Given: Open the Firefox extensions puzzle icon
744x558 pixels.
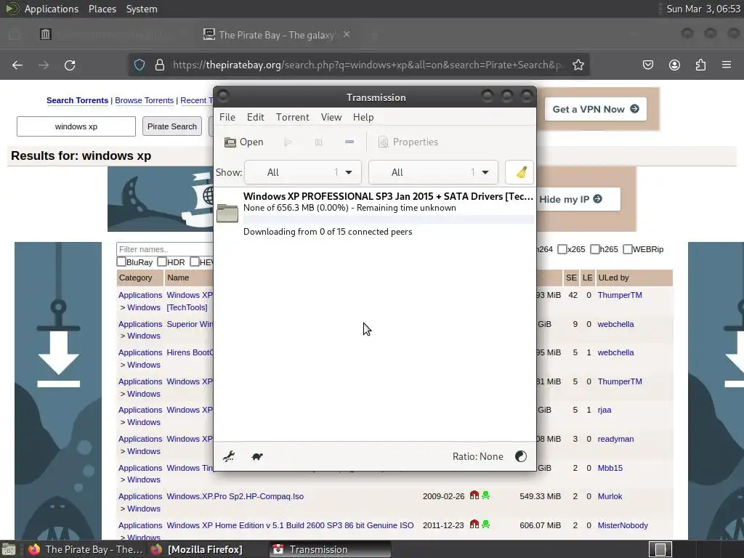Looking at the screenshot, I should pos(700,65).
